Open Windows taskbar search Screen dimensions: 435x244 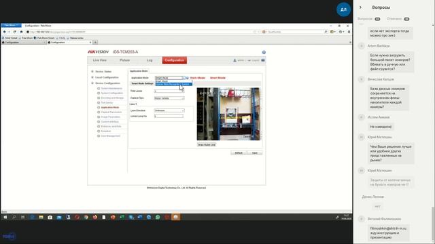click(x=14, y=217)
